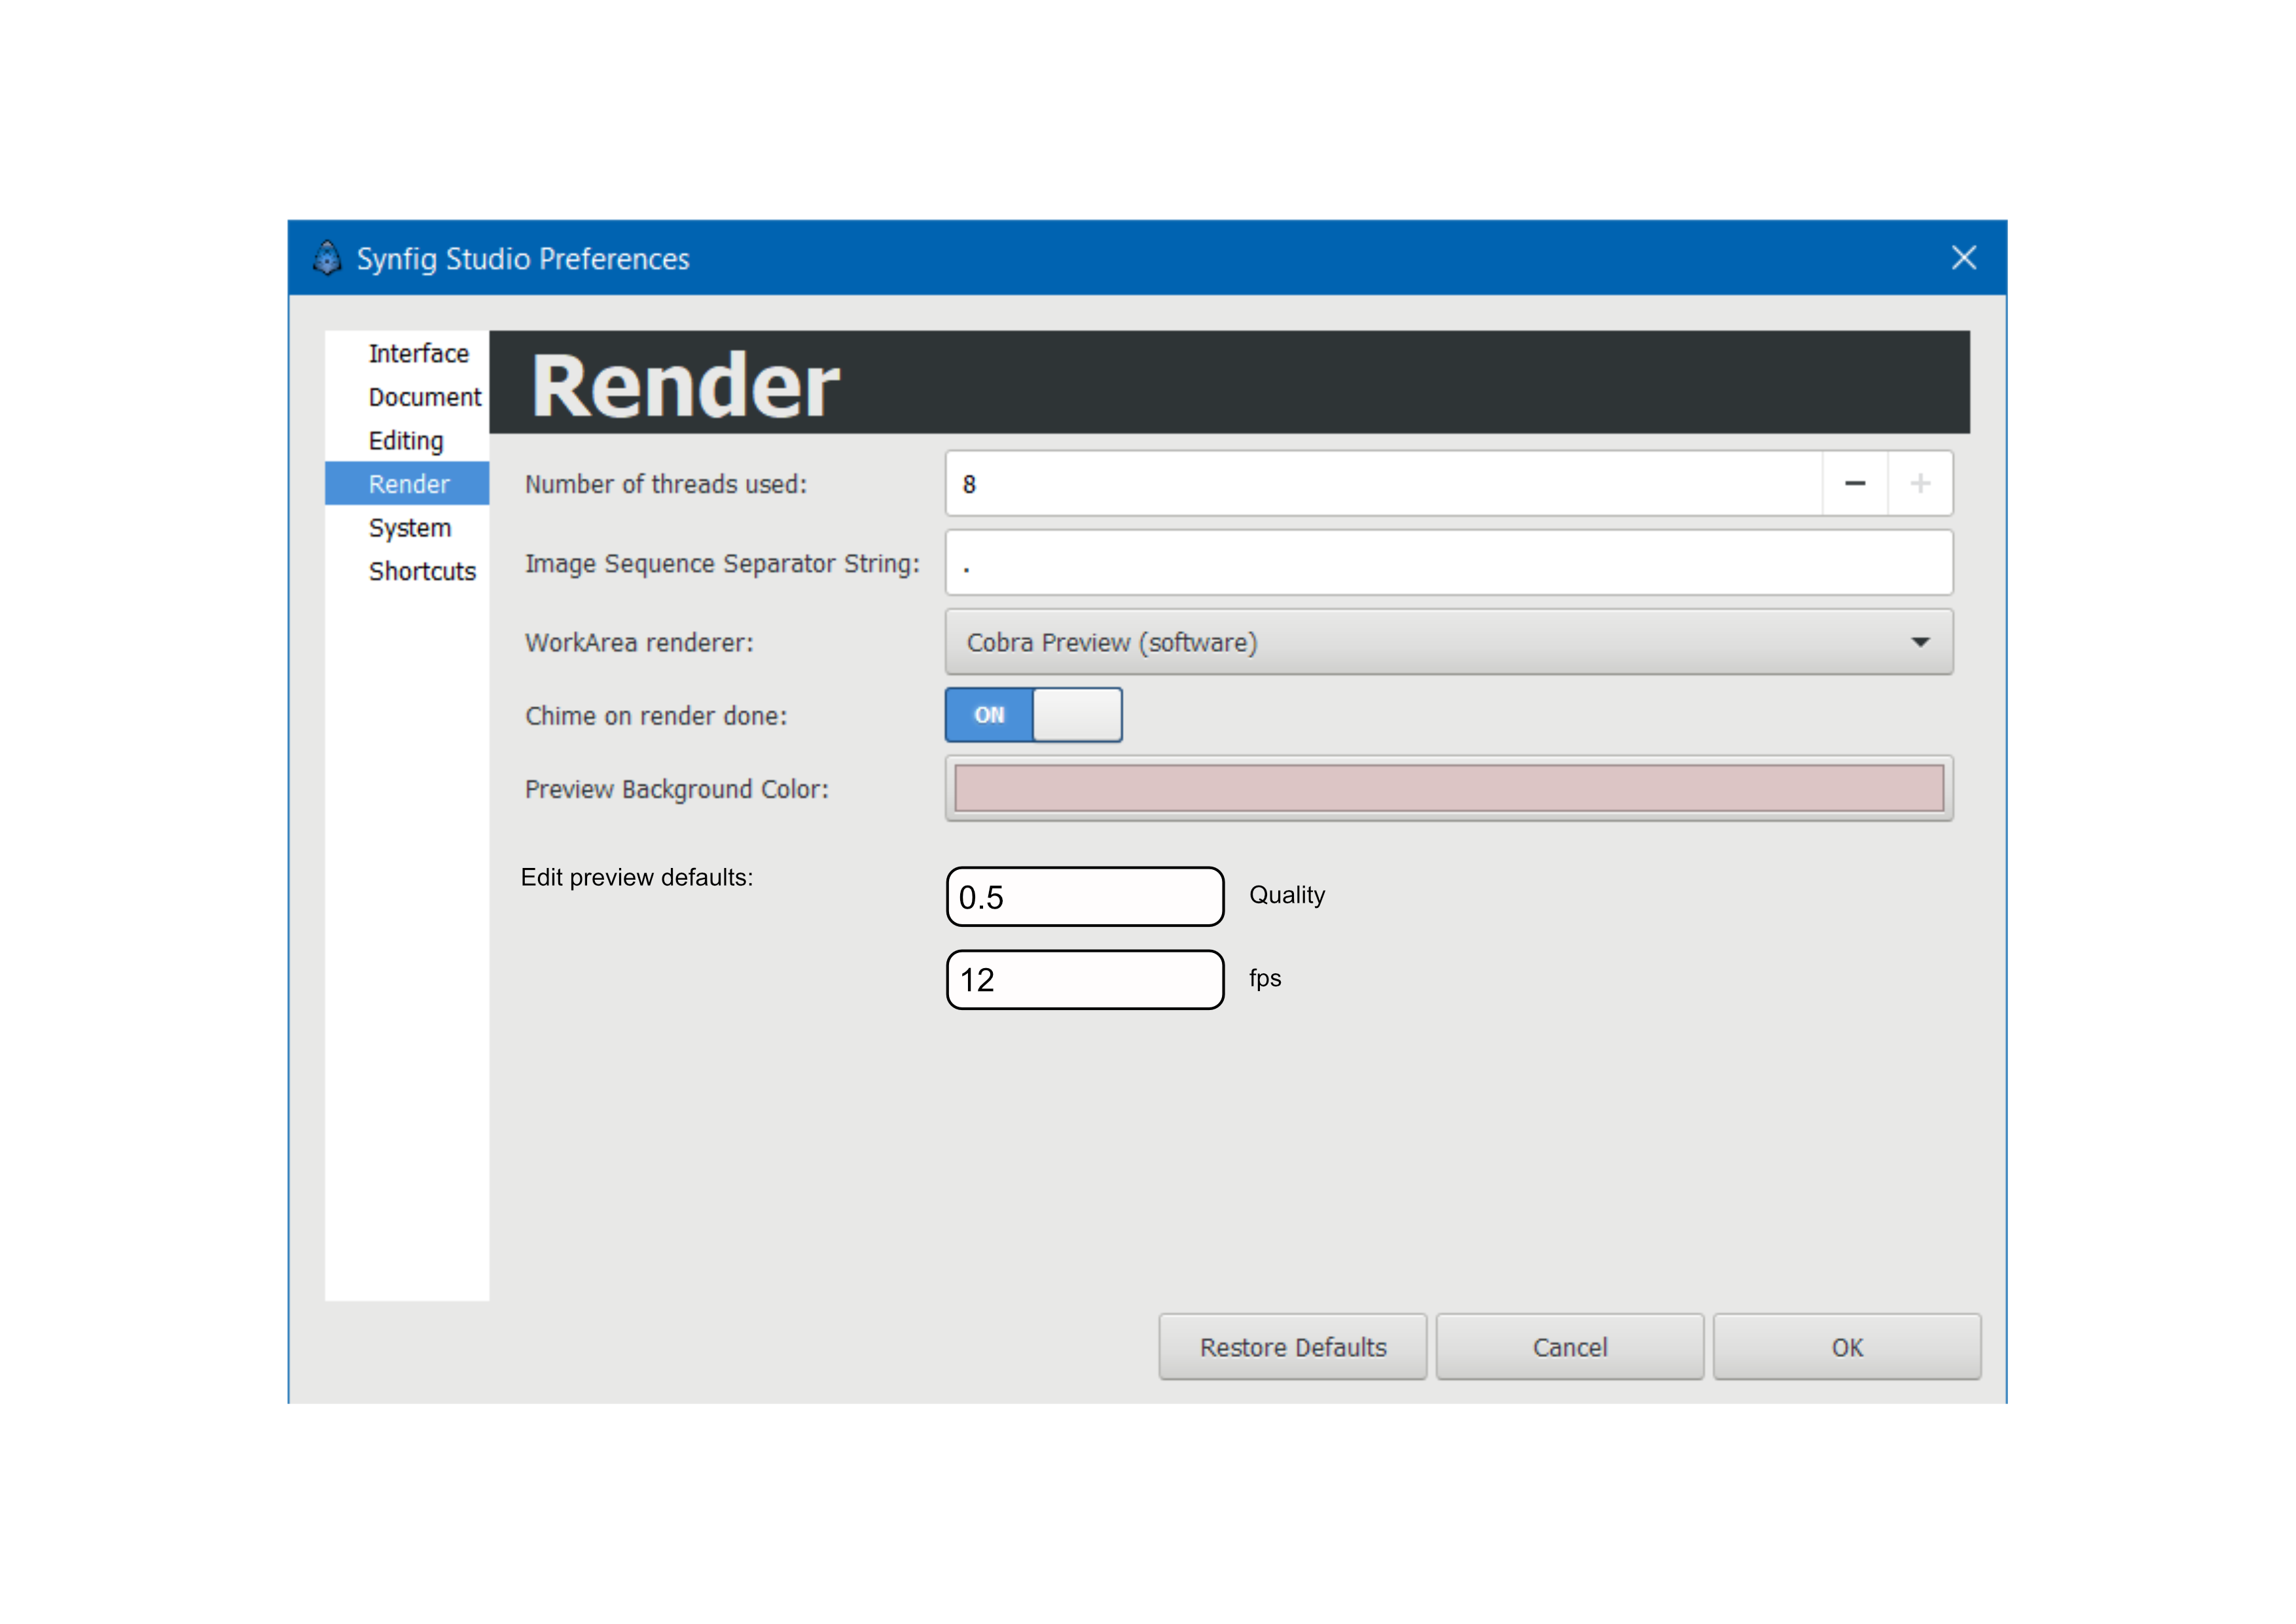This screenshot has height=1624, width=2296.
Task: Close the Preferences dialog with X
Action: 1963,258
